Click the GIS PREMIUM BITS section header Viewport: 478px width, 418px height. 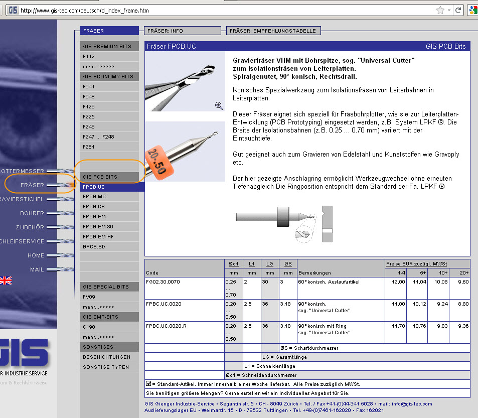[x=109, y=46]
